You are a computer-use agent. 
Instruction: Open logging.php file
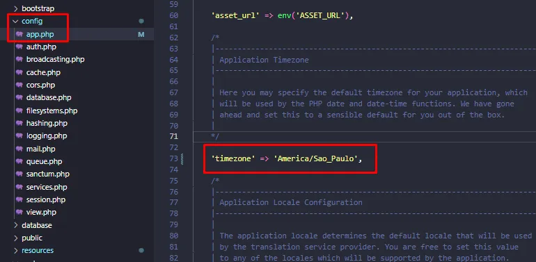point(47,136)
